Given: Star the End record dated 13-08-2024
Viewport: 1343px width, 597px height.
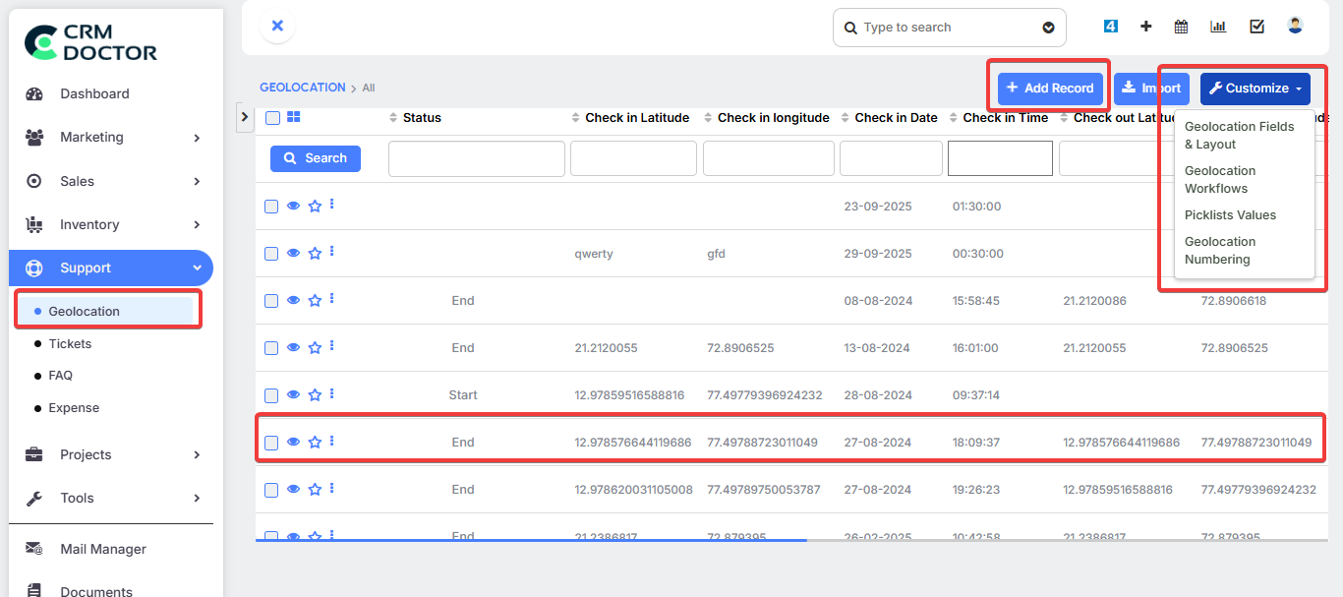Looking at the screenshot, I should [x=314, y=347].
